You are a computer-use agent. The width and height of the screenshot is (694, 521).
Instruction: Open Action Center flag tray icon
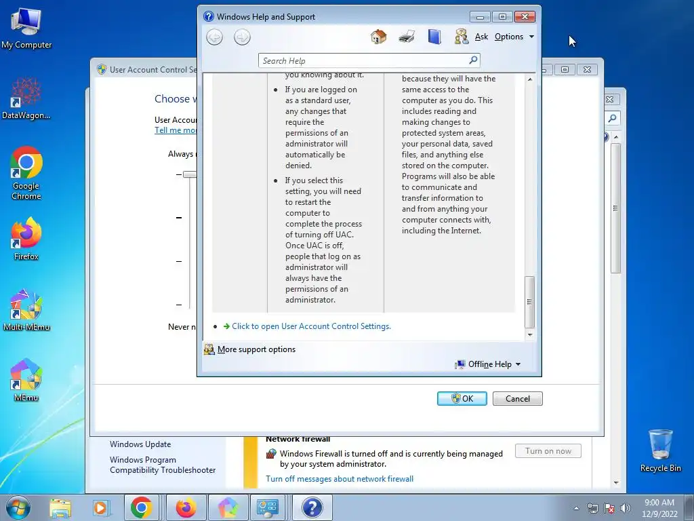(x=609, y=508)
